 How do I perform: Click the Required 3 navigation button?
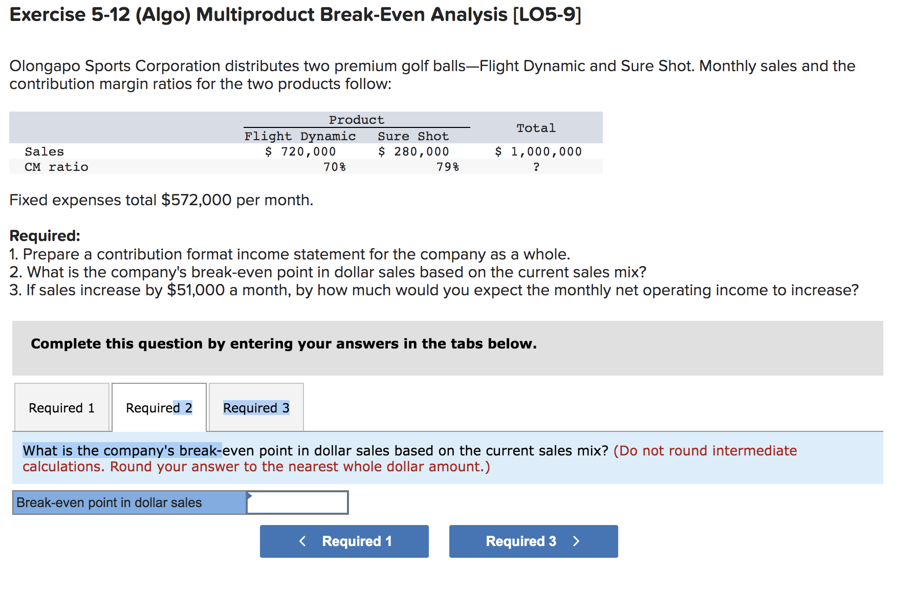click(x=533, y=541)
